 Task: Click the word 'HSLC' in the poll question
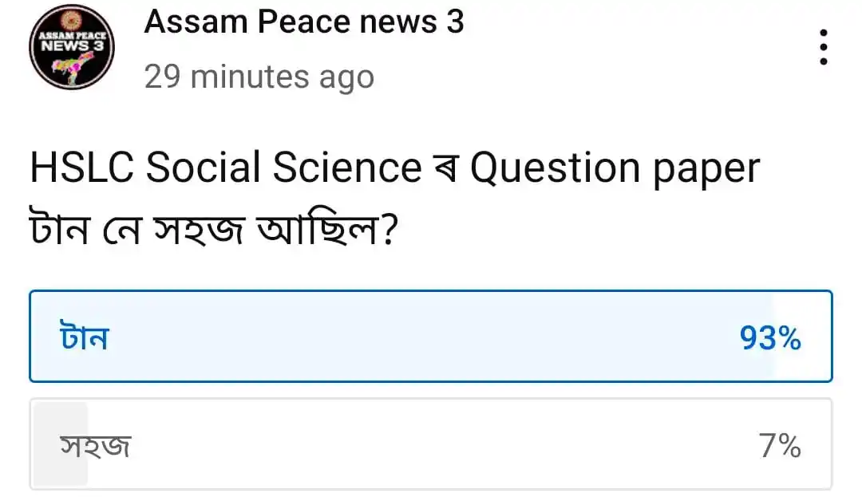coord(81,167)
